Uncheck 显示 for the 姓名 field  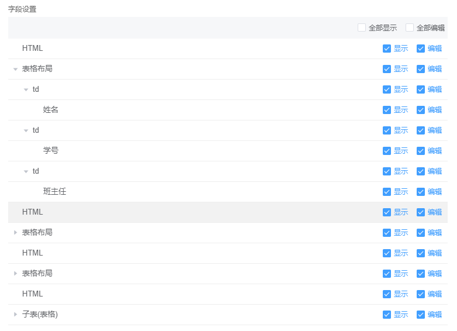[387, 110]
